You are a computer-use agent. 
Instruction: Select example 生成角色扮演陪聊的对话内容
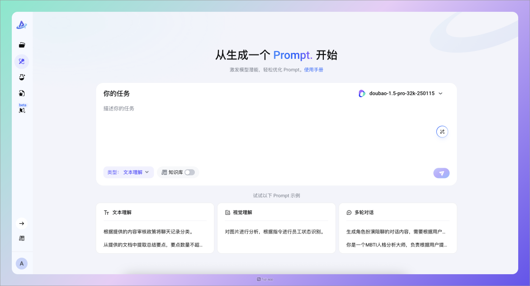click(396, 232)
